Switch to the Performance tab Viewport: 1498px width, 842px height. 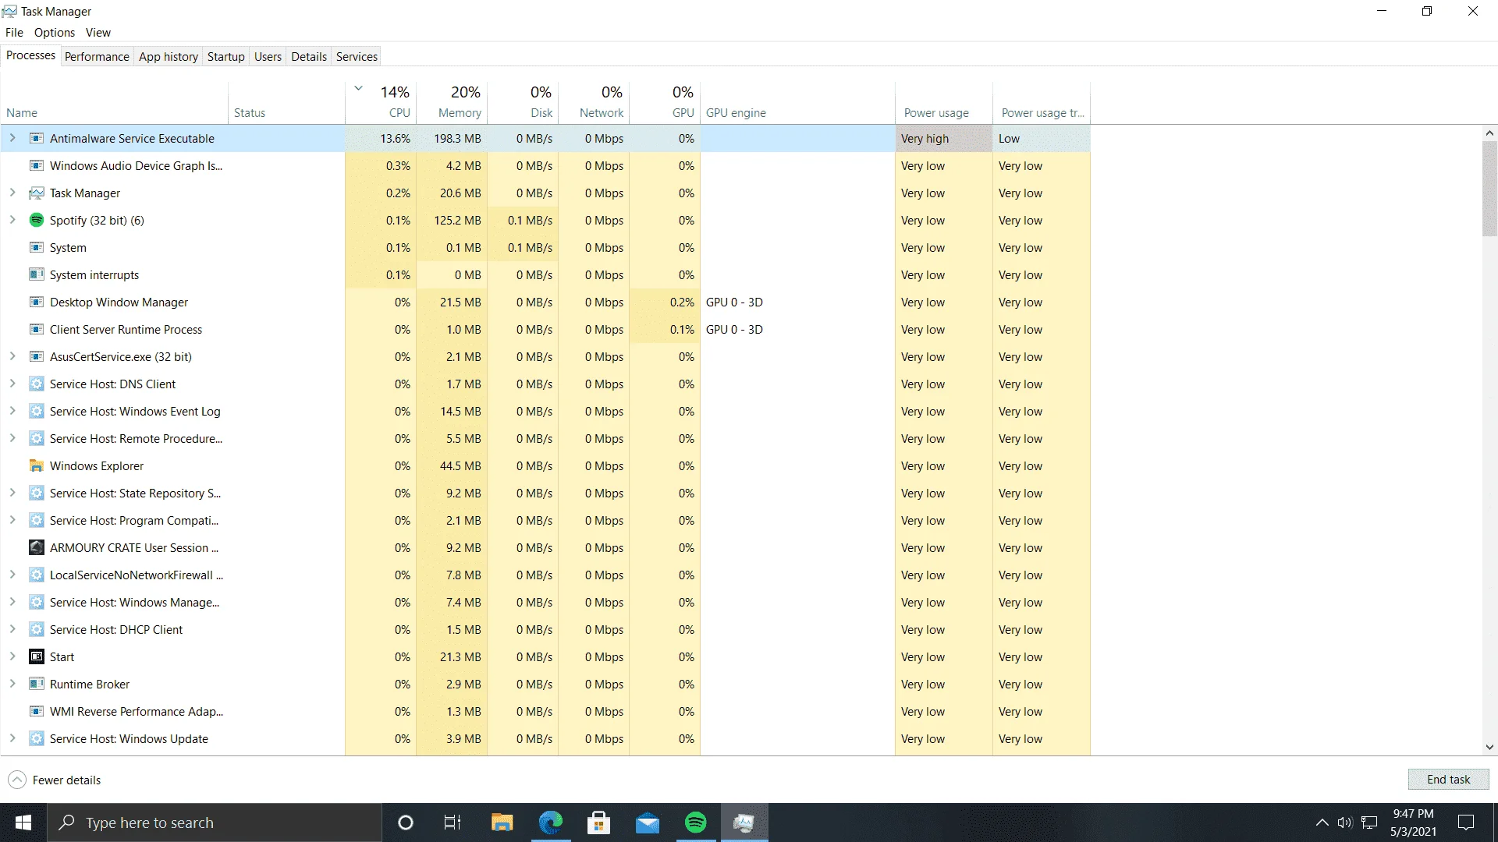coord(97,57)
